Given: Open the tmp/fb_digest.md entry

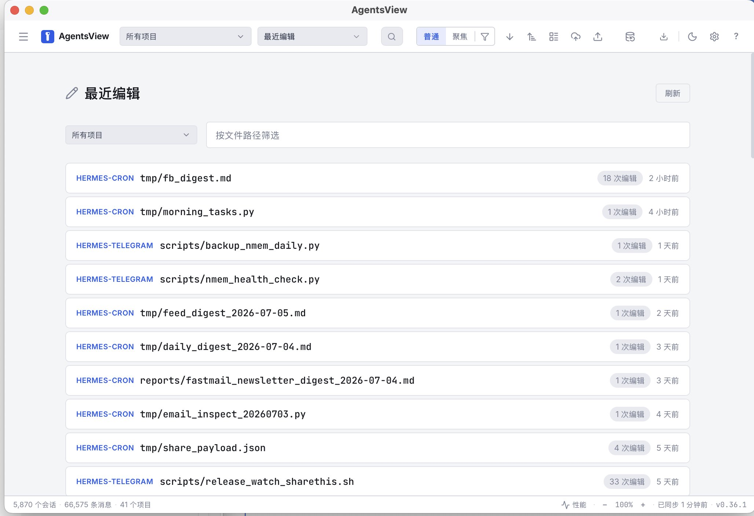Looking at the screenshot, I should 377,178.
